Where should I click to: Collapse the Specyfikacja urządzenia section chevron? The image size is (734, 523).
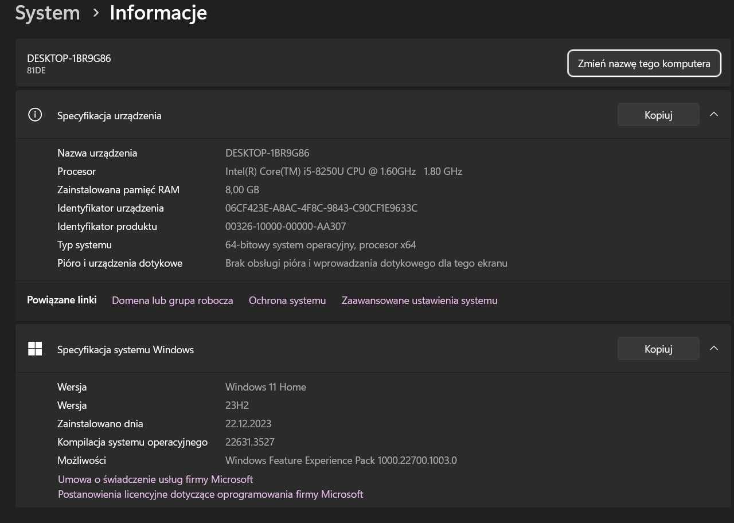coord(714,114)
